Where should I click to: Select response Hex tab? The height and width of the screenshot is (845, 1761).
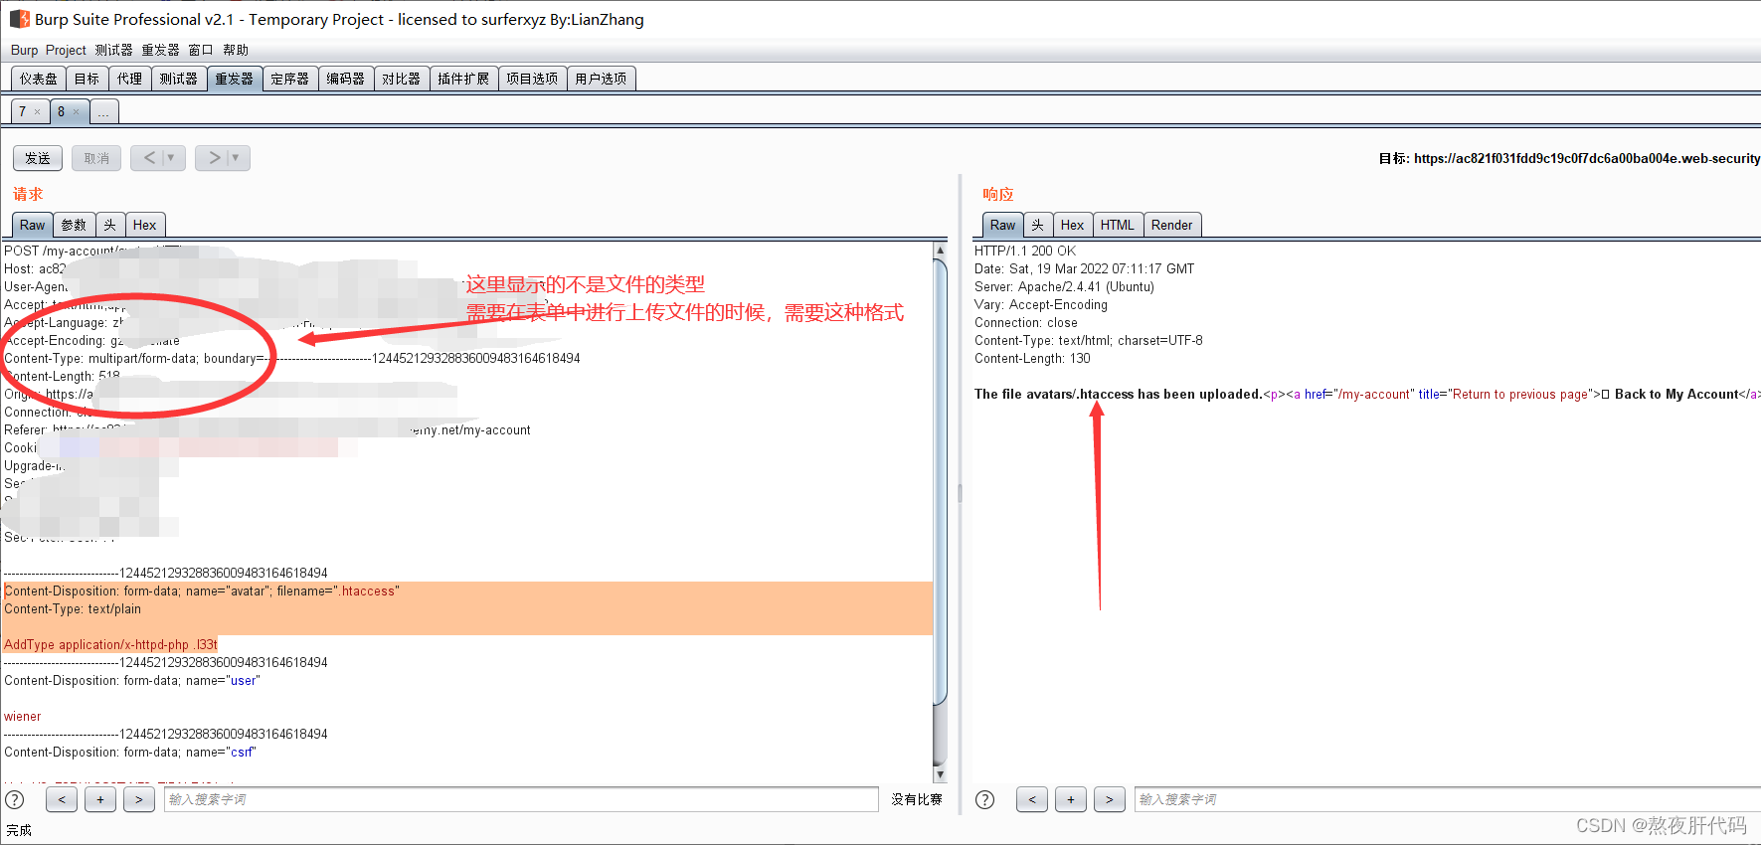click(1073, 226)
